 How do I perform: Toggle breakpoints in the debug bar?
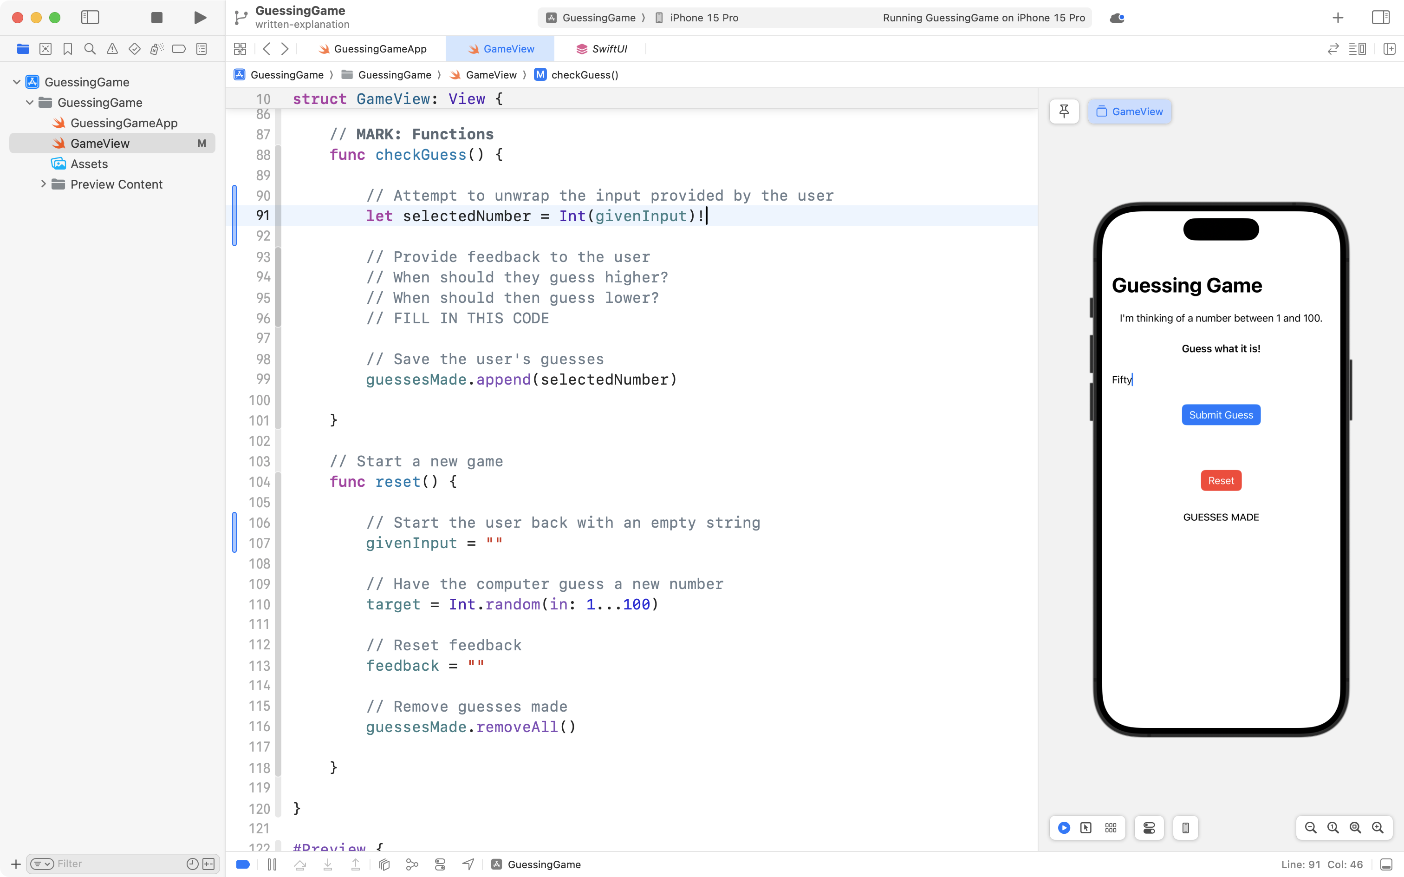click(x=242, y=864)
